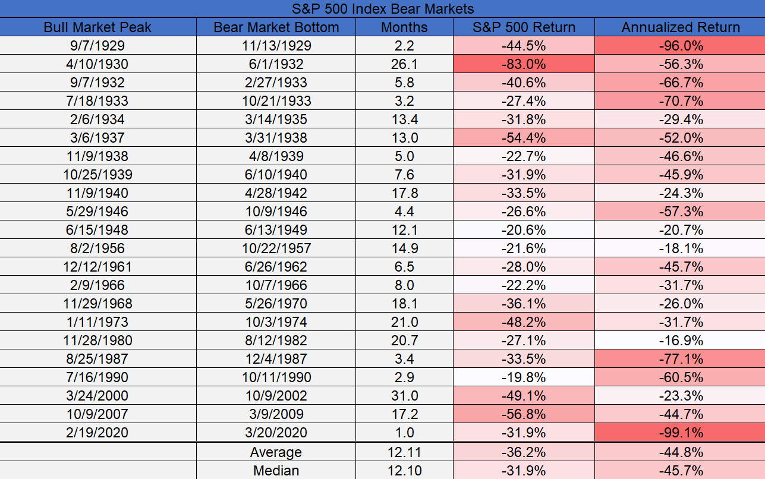The width and height of the screenshot is (765, 479).
Task: Click the 2/19/2020 bull market peak cell
Action: pos(98,433)
